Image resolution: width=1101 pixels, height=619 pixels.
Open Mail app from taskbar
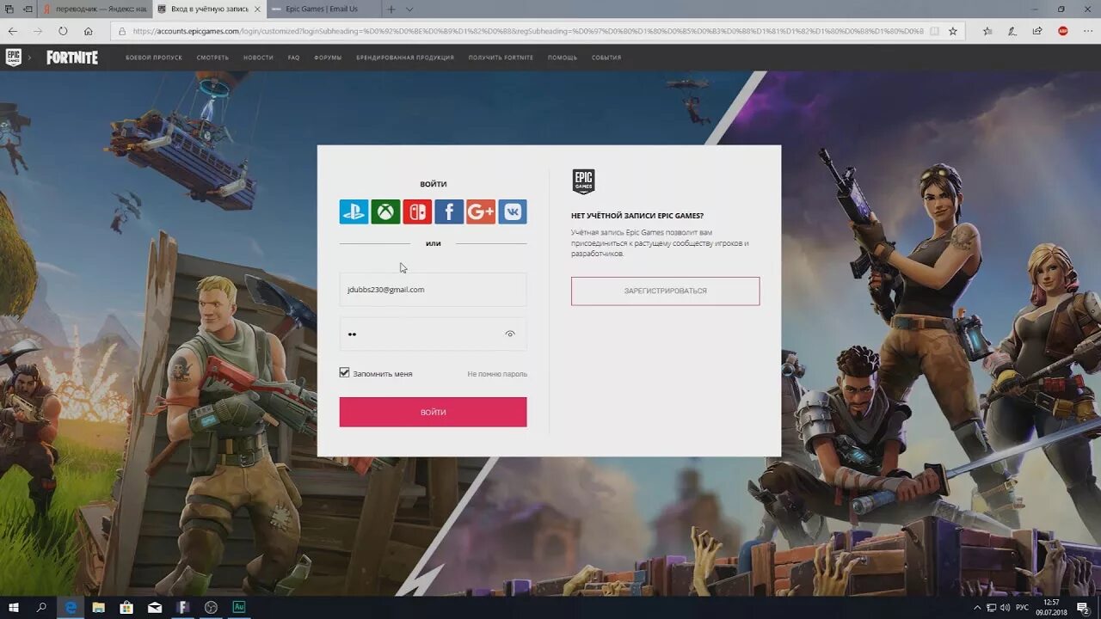click(155, 607)
